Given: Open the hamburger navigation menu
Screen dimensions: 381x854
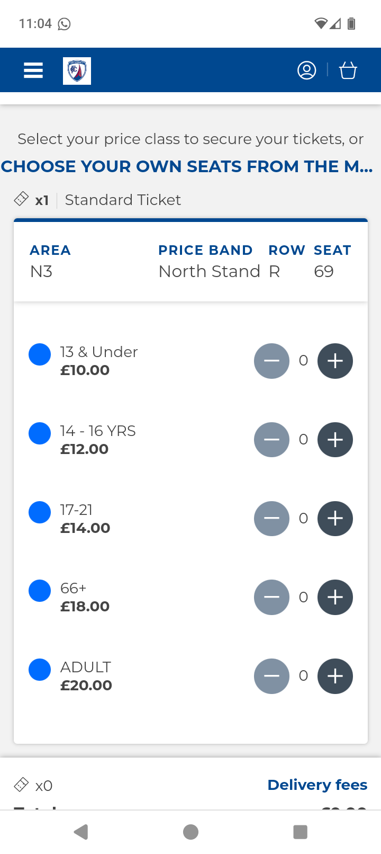Looking at the screenshot, I should tap(33, 70).
